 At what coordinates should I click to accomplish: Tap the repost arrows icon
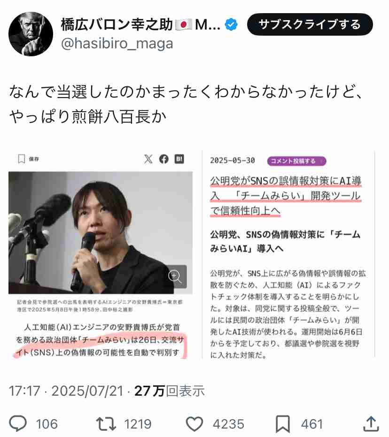click(106, 424)
